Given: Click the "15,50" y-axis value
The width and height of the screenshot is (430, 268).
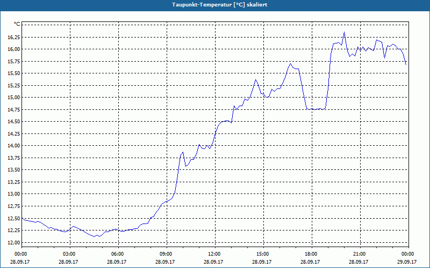Looking at the screenshot, I should [x=14, y=73].
